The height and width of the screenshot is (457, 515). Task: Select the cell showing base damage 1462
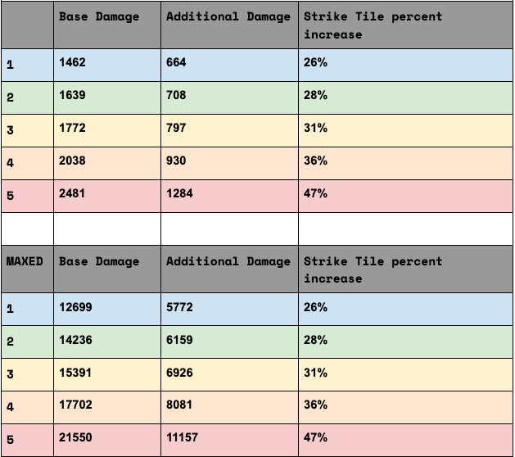(x=107, y=65)
